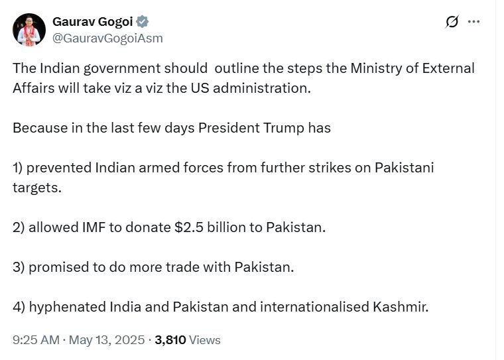Click point 2 about IMF donating to Pakistan
Image resolution: width=504 pixels, height=360 pixels.
pyautogui.click(x=169, y=227)
